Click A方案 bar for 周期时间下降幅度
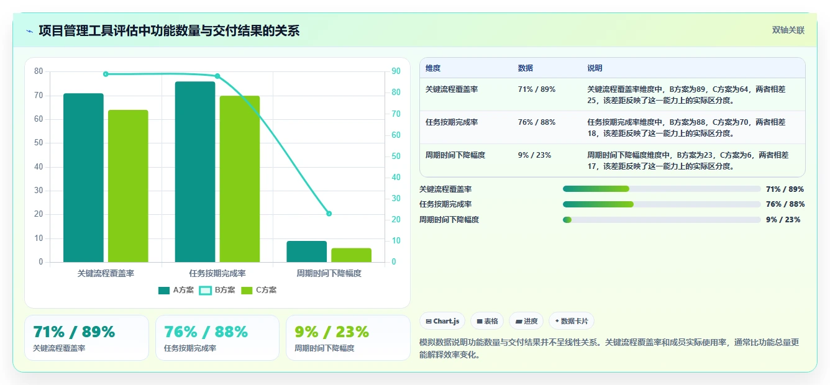This screenshot has height=385, width=830. (x=307, y=251)
